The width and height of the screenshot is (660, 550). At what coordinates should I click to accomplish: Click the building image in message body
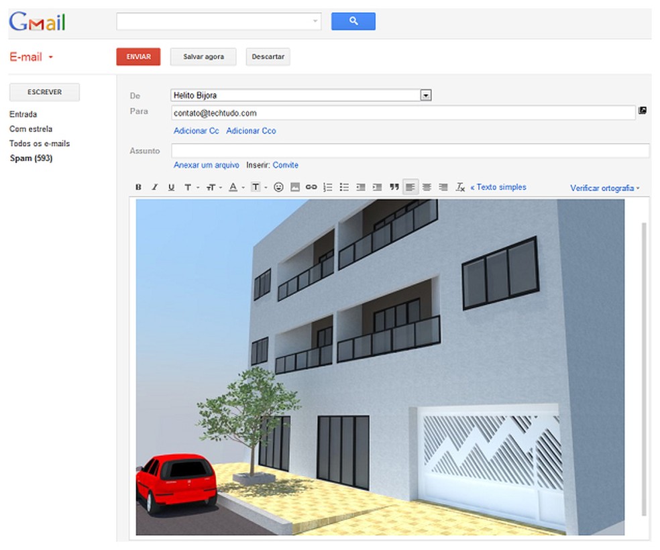click(x=380, y=367)
